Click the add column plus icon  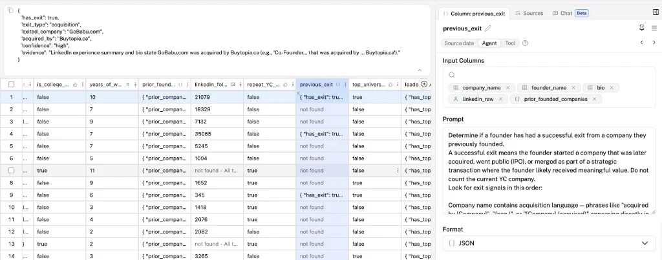pos(425,85)
